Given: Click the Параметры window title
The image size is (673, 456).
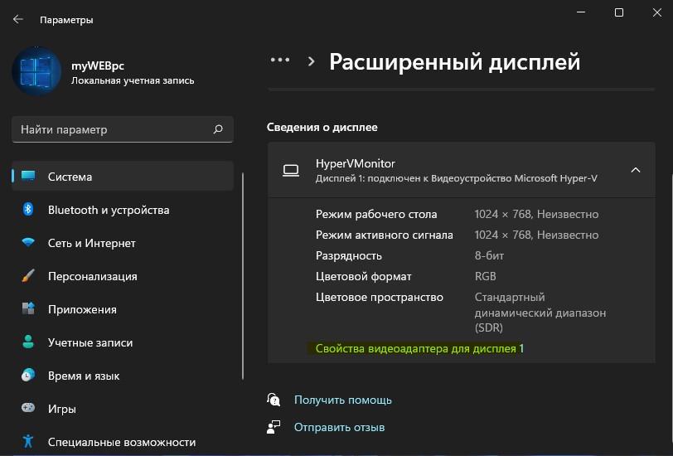Looking at the screenshot, I should click(66, 20).
